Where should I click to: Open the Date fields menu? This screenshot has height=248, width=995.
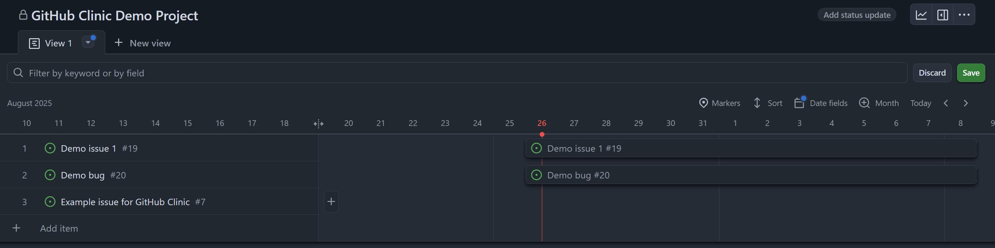pyautogui.click(x=821, y=103)
